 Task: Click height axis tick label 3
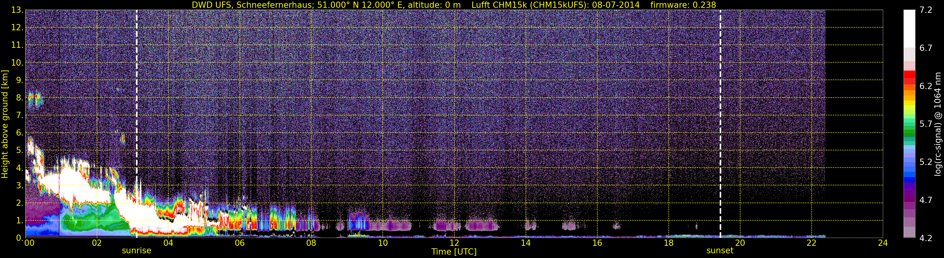coord(19,186)
